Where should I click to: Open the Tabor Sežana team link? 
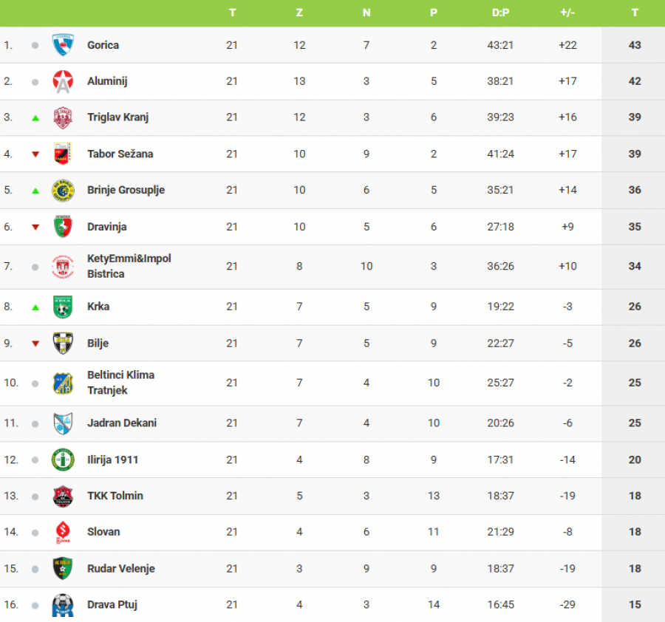(x=120, y=154)
